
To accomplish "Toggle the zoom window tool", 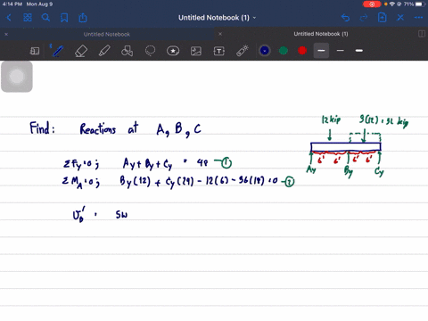I will click(35, 51).
